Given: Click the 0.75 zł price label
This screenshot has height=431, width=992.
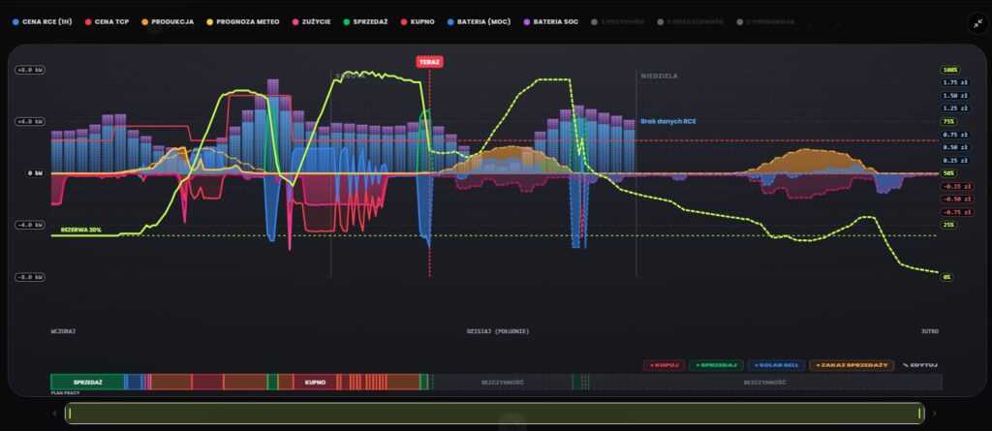Looking at the screenshot, I should [x=954, y=135].
